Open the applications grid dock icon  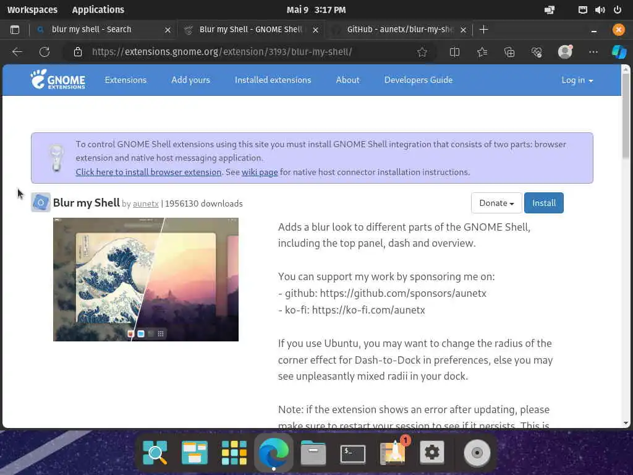tap(234, 452)
